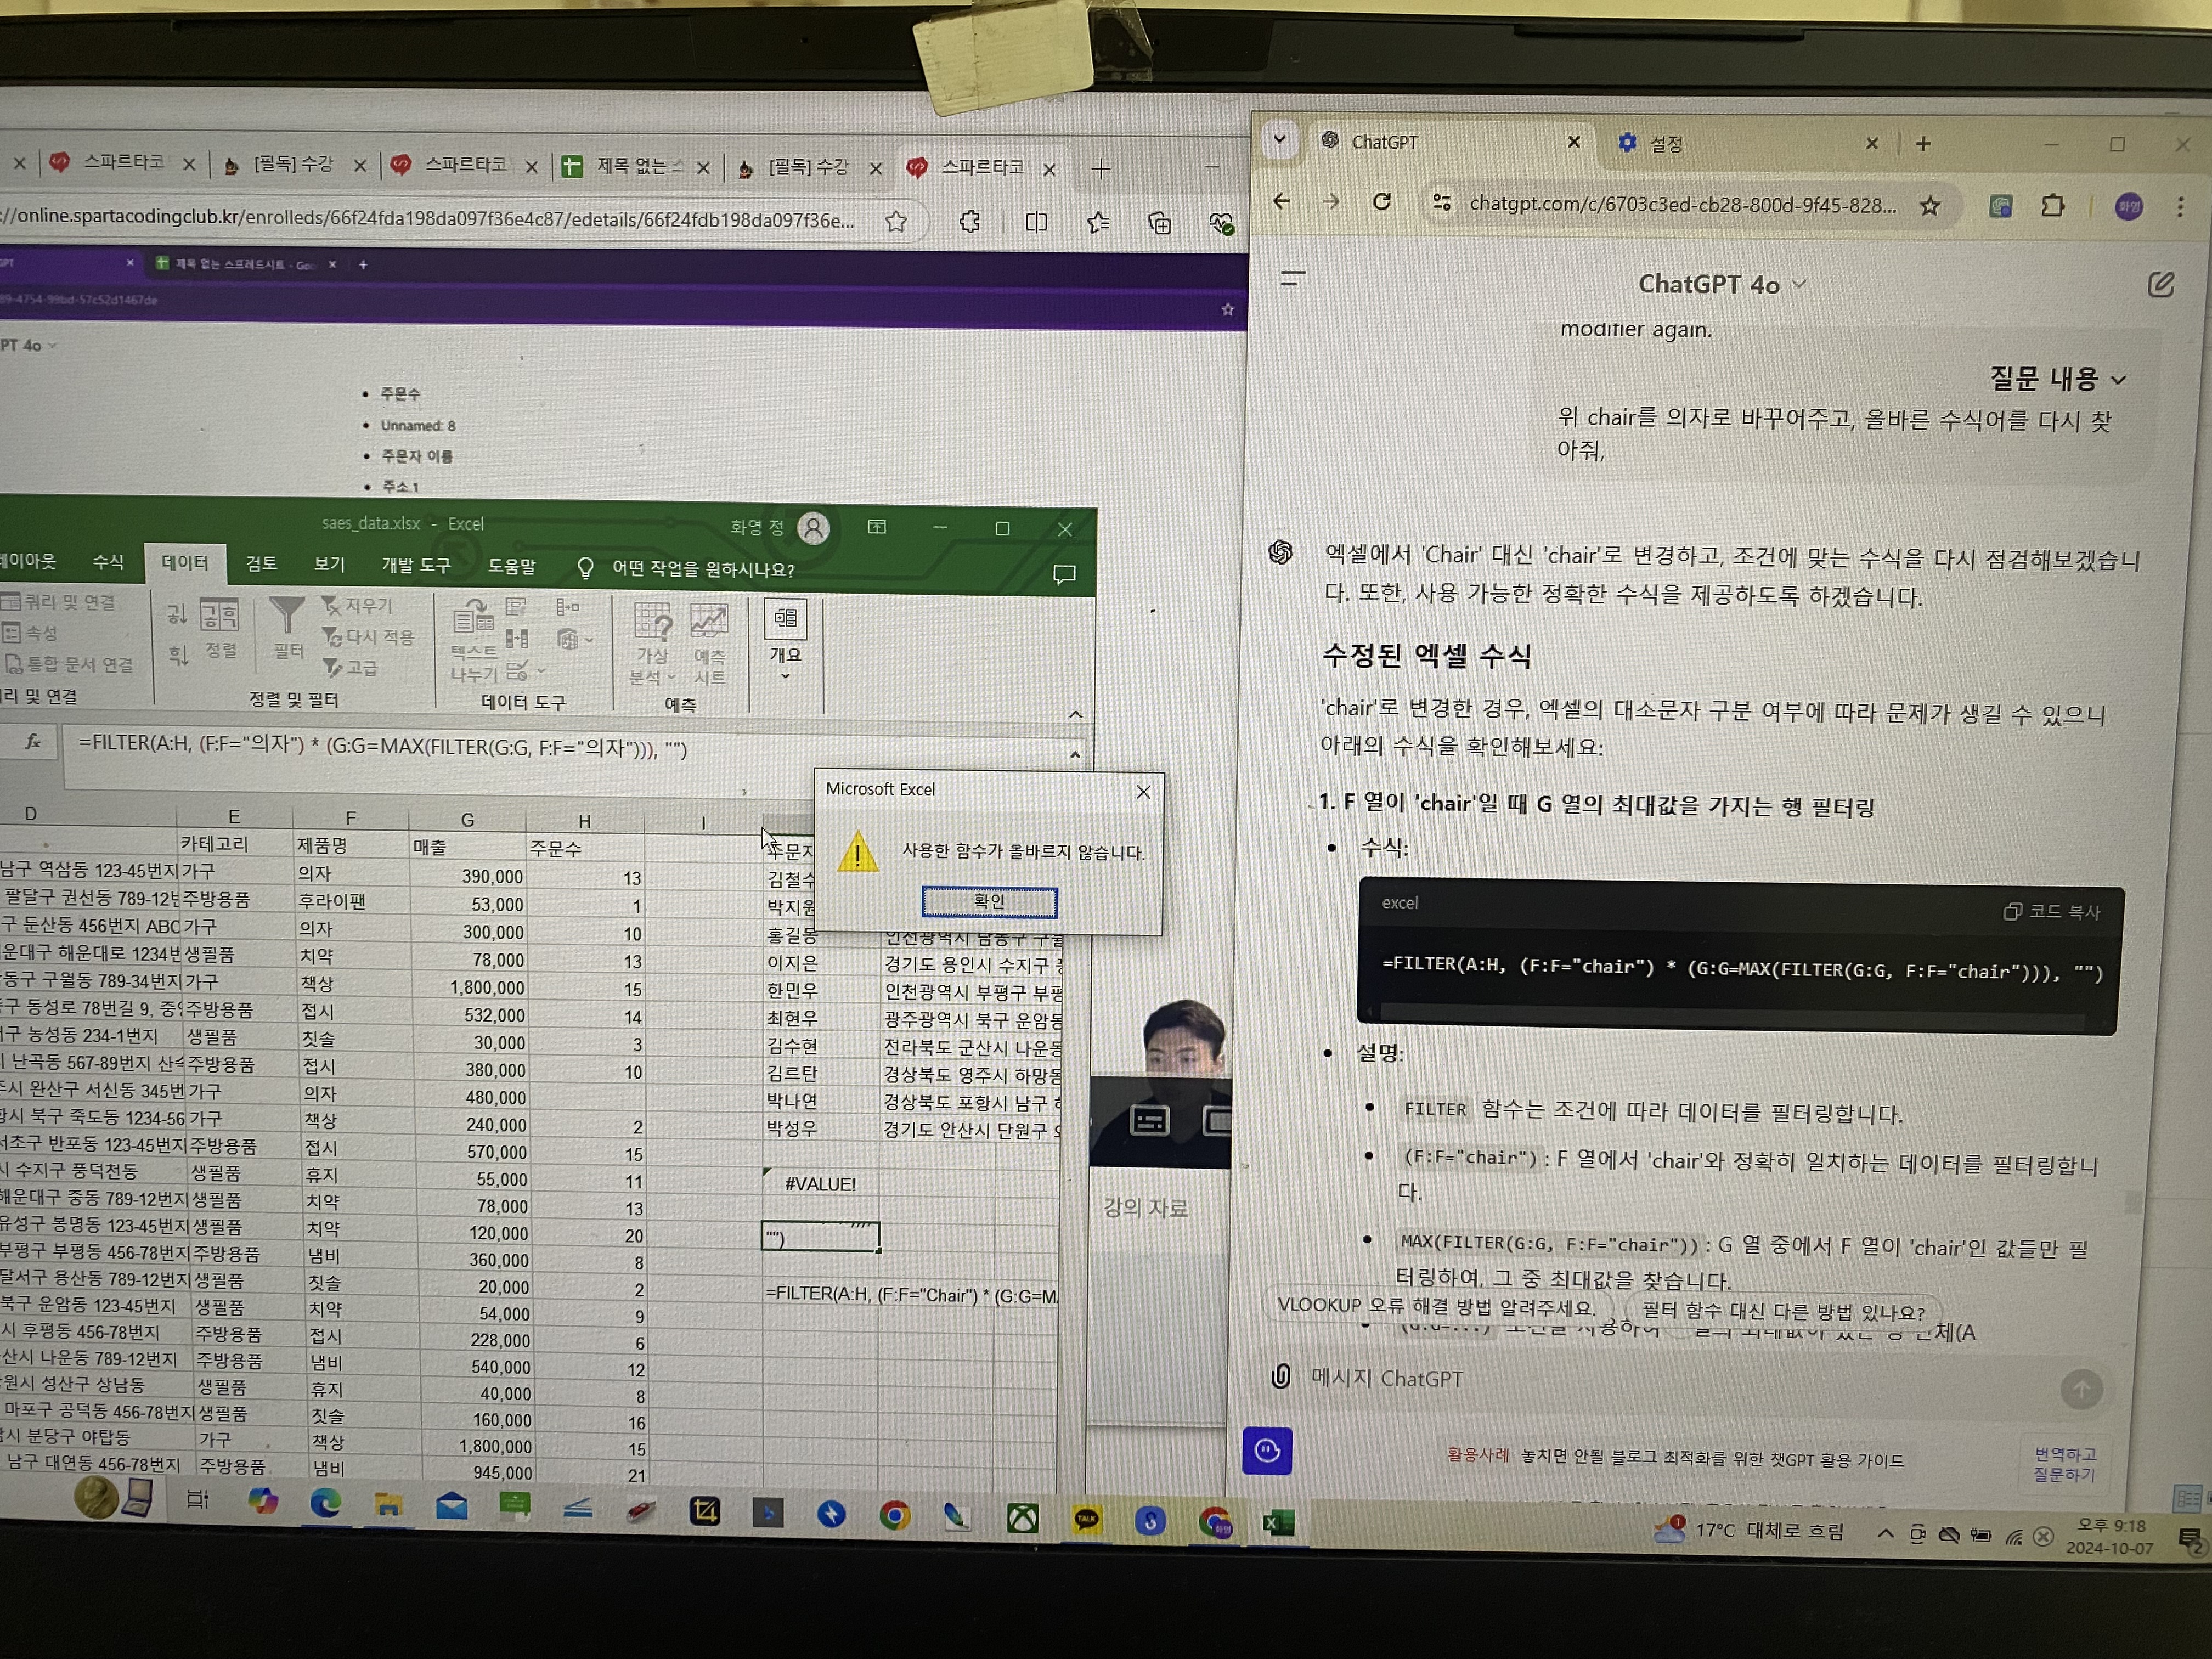Open 고급 advanced filter in Excel ribbon
2212x1659 pixels.
350,667
